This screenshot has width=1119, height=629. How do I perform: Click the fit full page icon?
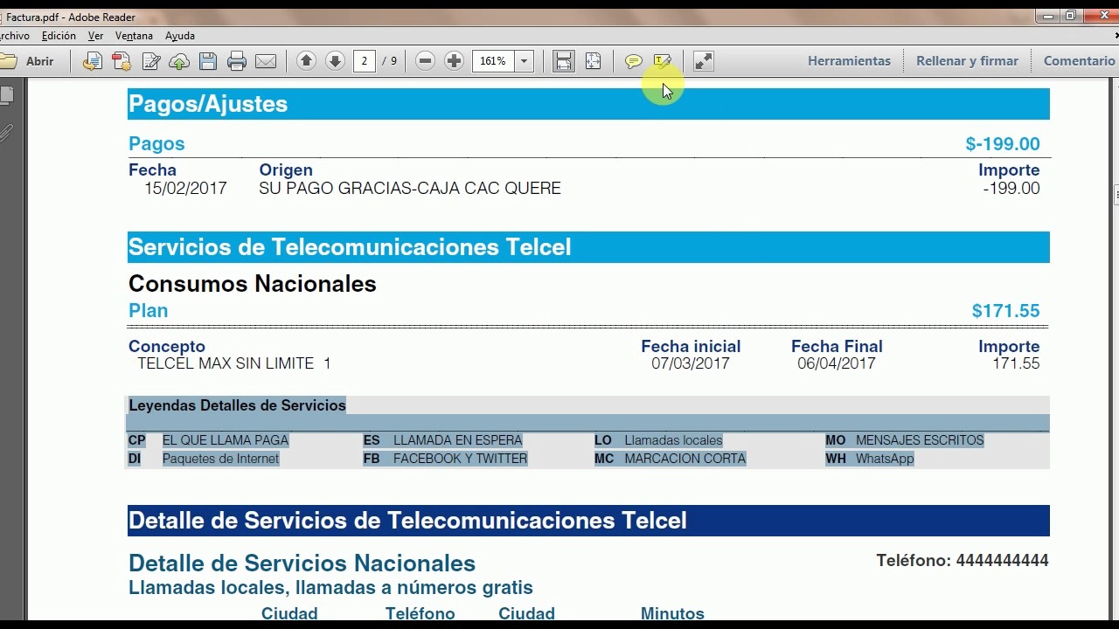(593, 61)
